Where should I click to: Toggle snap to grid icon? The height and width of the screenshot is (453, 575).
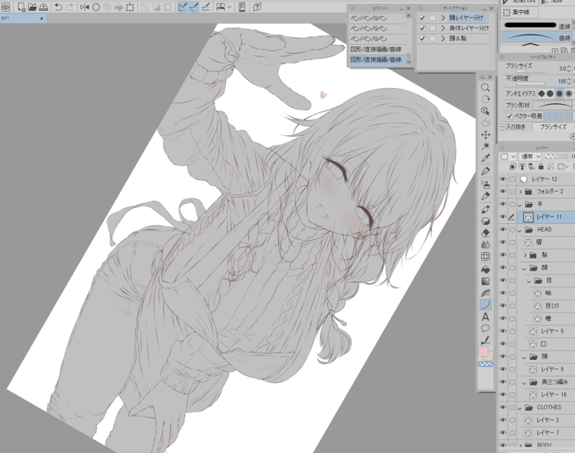[205, 7]
